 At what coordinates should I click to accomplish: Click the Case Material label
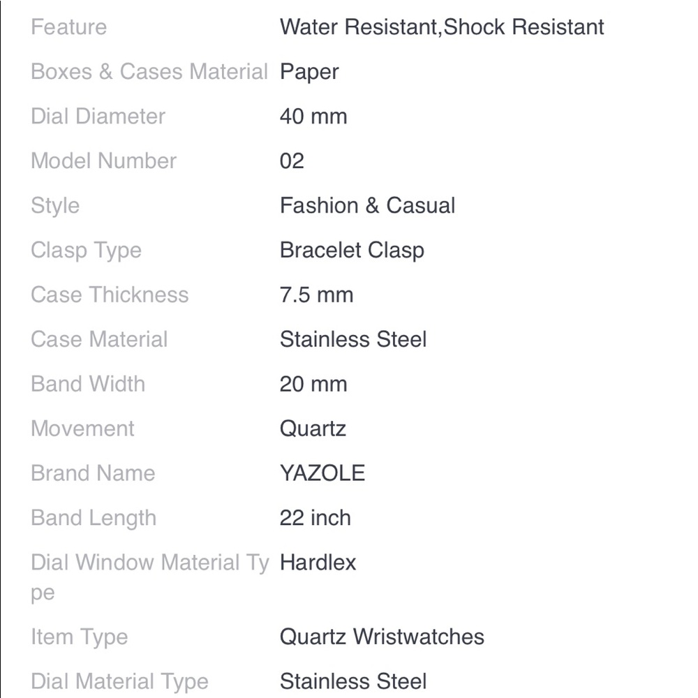click(x=99, y=340)
